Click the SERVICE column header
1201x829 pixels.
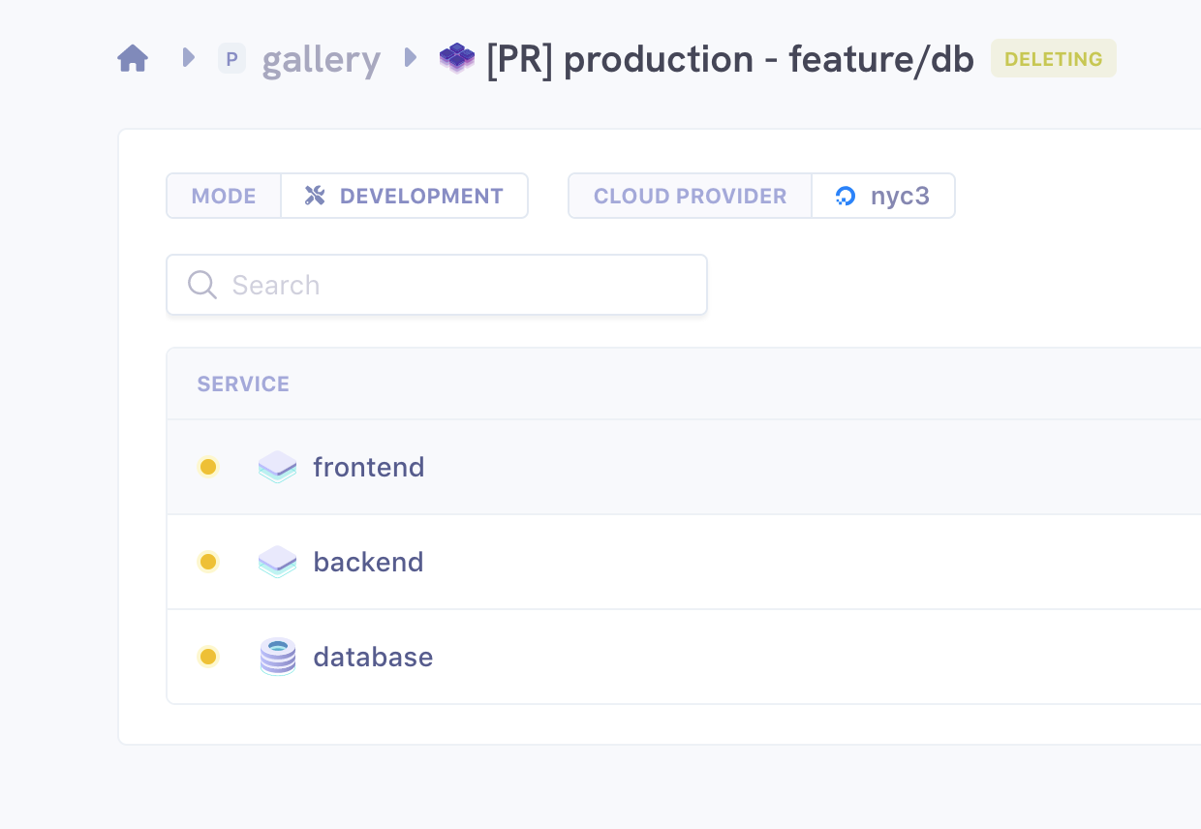(x=243, y=384)
